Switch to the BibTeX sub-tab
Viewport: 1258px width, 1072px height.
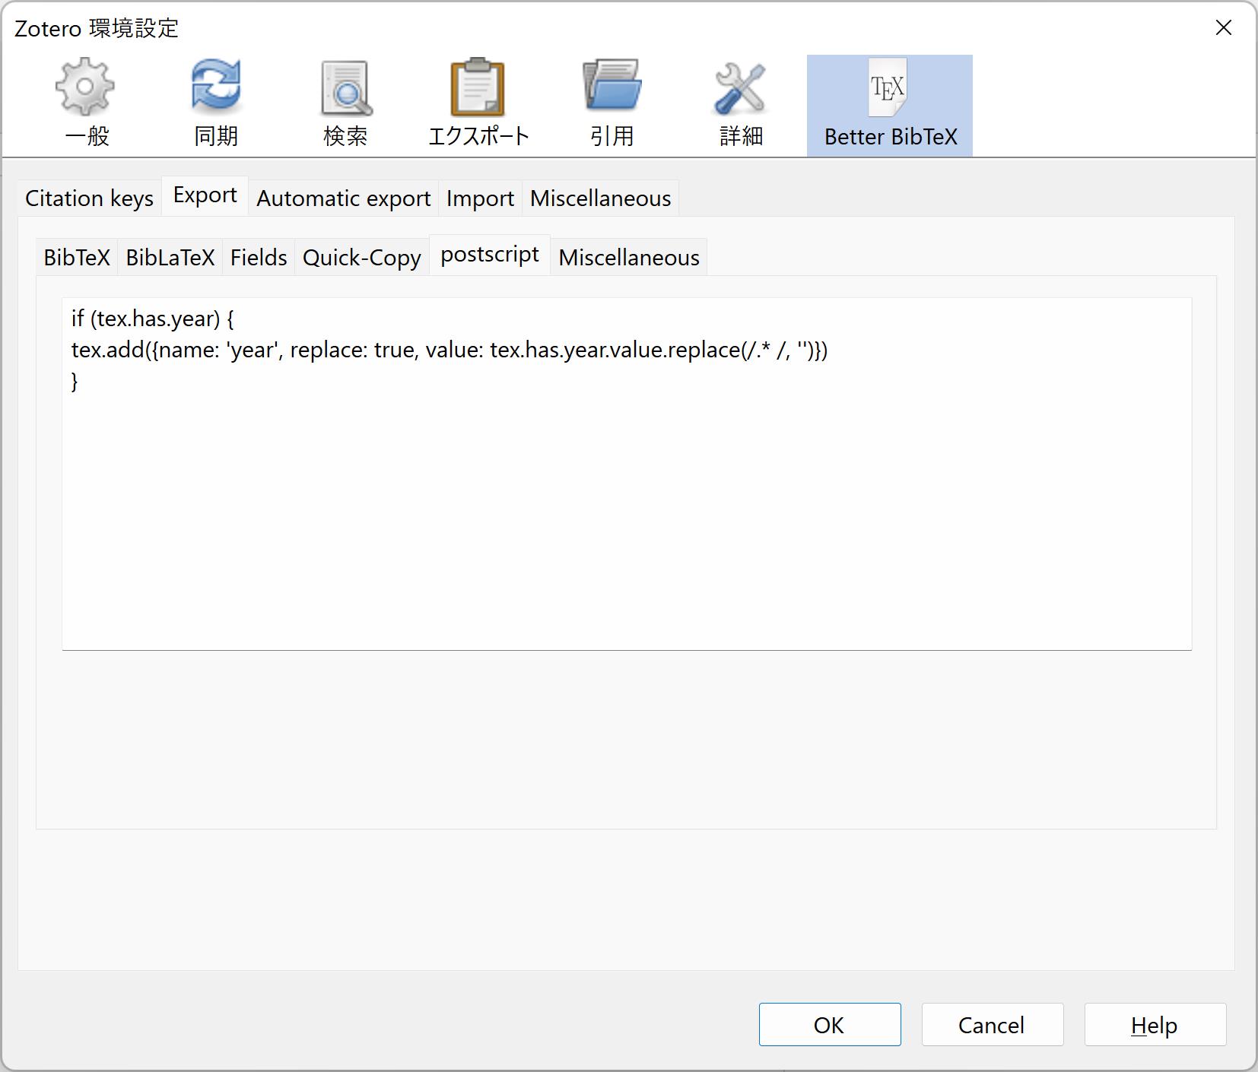[77, 258]
